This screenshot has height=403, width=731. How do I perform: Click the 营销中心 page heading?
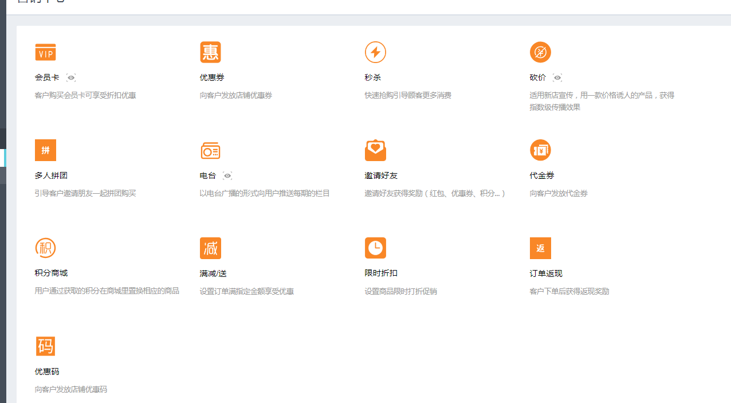[40, 2]
